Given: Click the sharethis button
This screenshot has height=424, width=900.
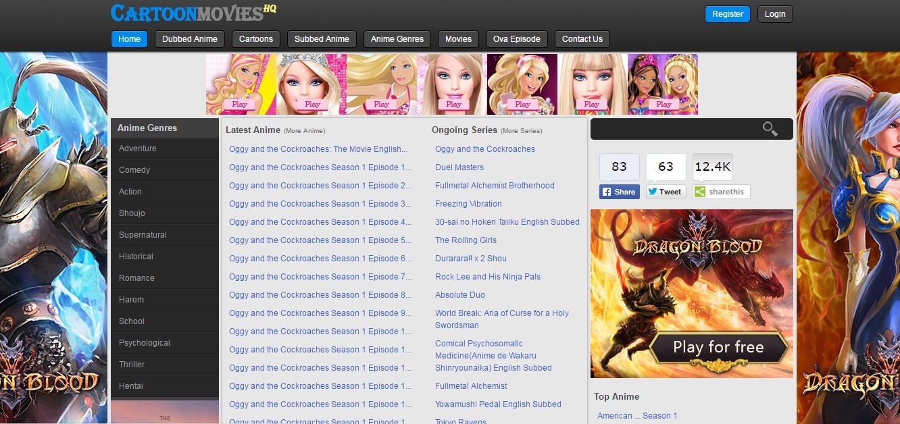Looking at the screenshot, I should coord(721,192).
